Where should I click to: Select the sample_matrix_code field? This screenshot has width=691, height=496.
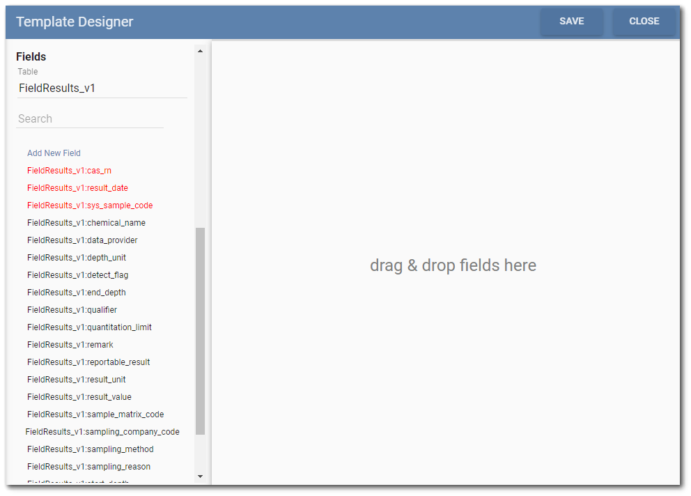[x=95, y=414]
